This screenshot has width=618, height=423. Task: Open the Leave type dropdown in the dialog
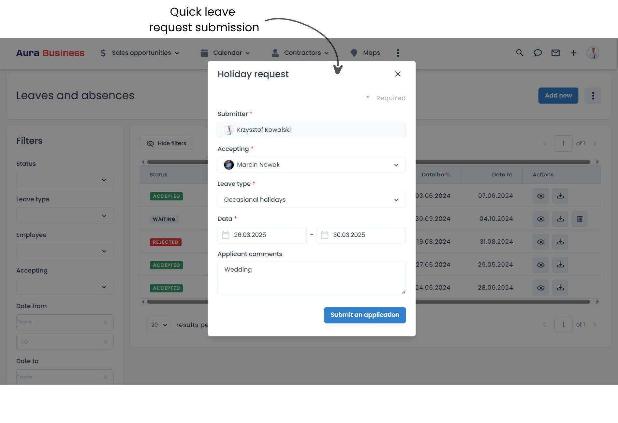coord(396,199)
